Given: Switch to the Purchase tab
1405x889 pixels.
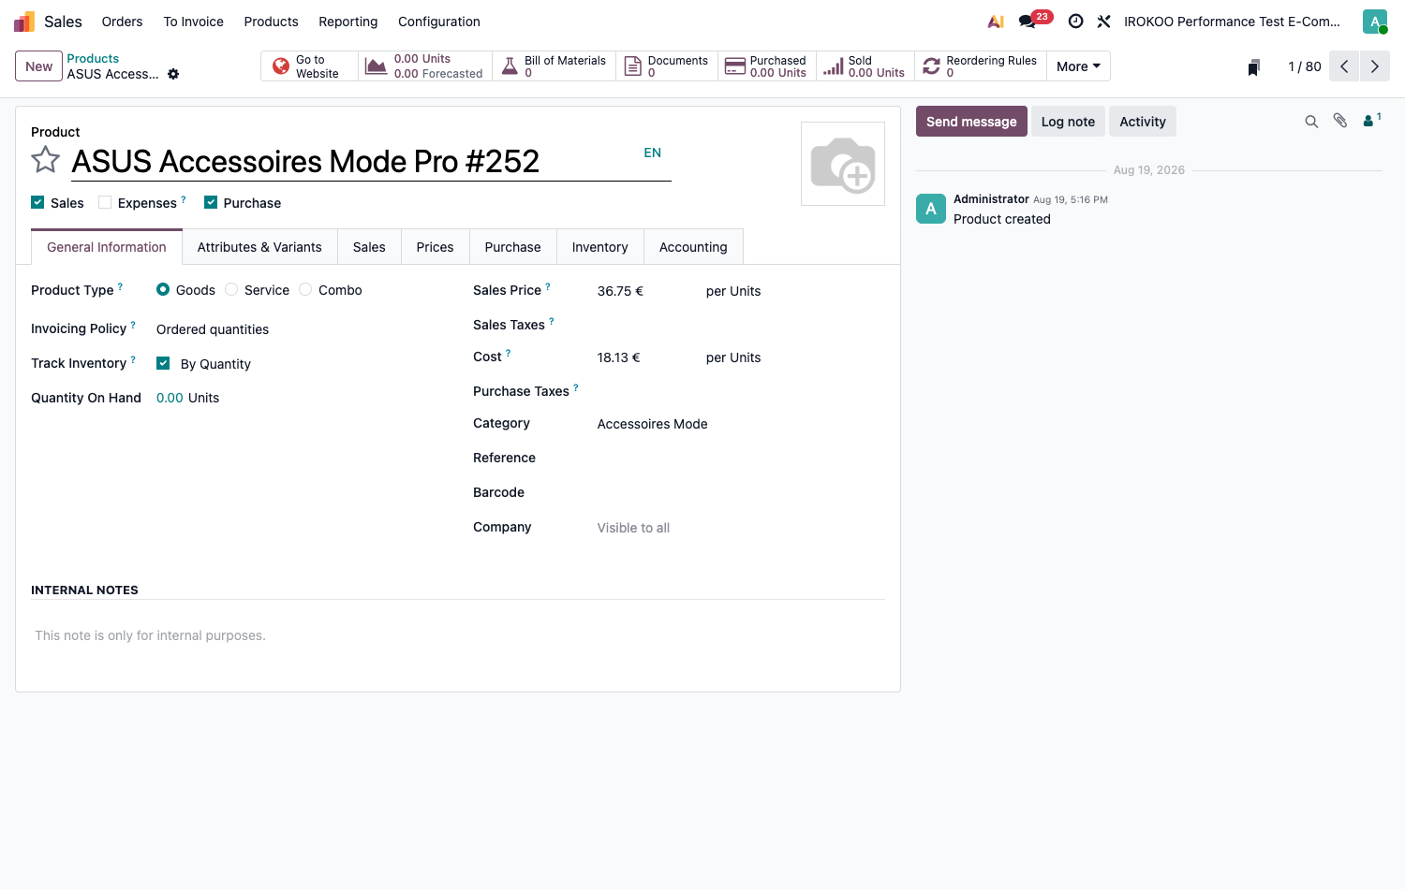Looking at the screenshot, I should click(512, 247).
